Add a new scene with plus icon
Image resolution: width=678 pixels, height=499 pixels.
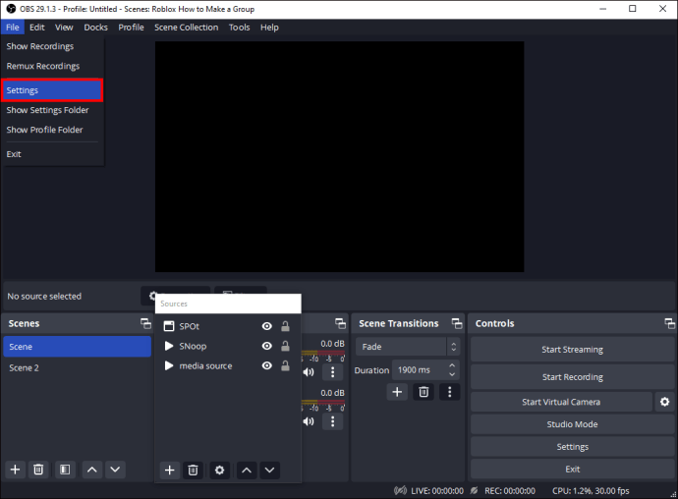coord(15,470)
